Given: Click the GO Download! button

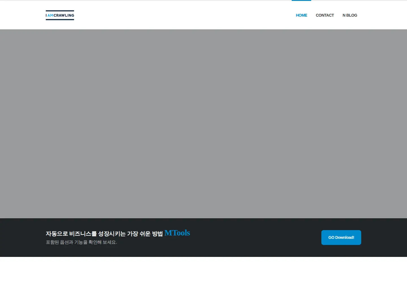Looking at the screenshot, I should point(341,237).
